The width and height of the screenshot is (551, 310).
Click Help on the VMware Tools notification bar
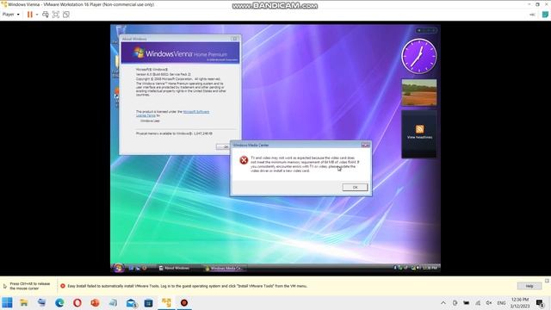[x=529, y=286]
